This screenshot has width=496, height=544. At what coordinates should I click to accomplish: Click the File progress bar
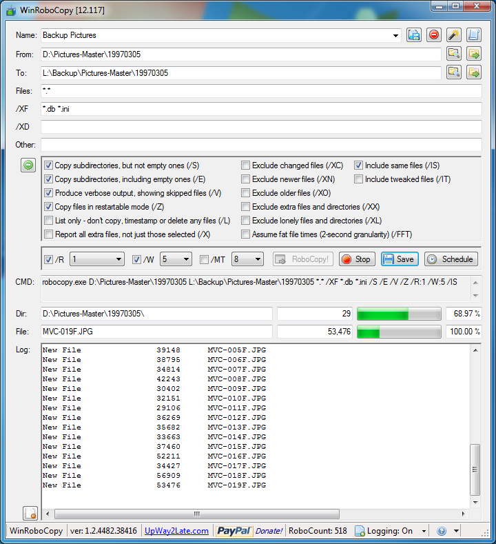[399, 332]
